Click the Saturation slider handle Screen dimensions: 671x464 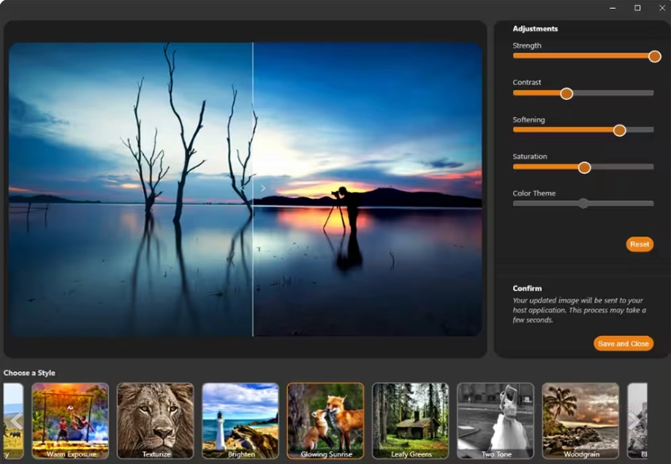[x=584, y=167]
